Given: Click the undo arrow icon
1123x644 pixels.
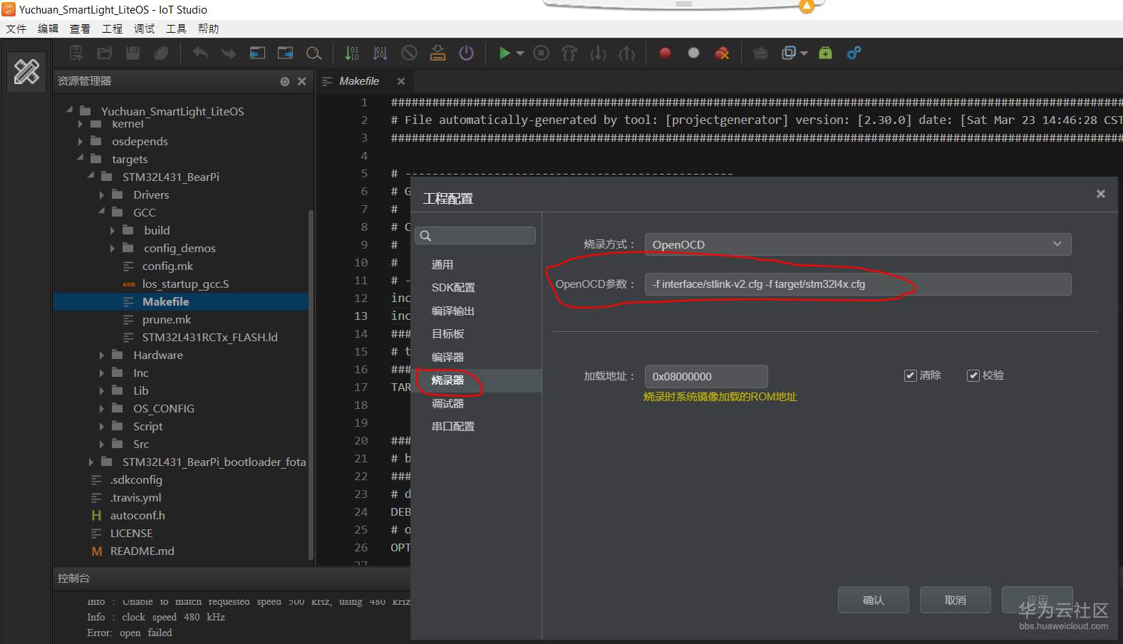Looking at the screenshot, I should click(x=200, y=53).
